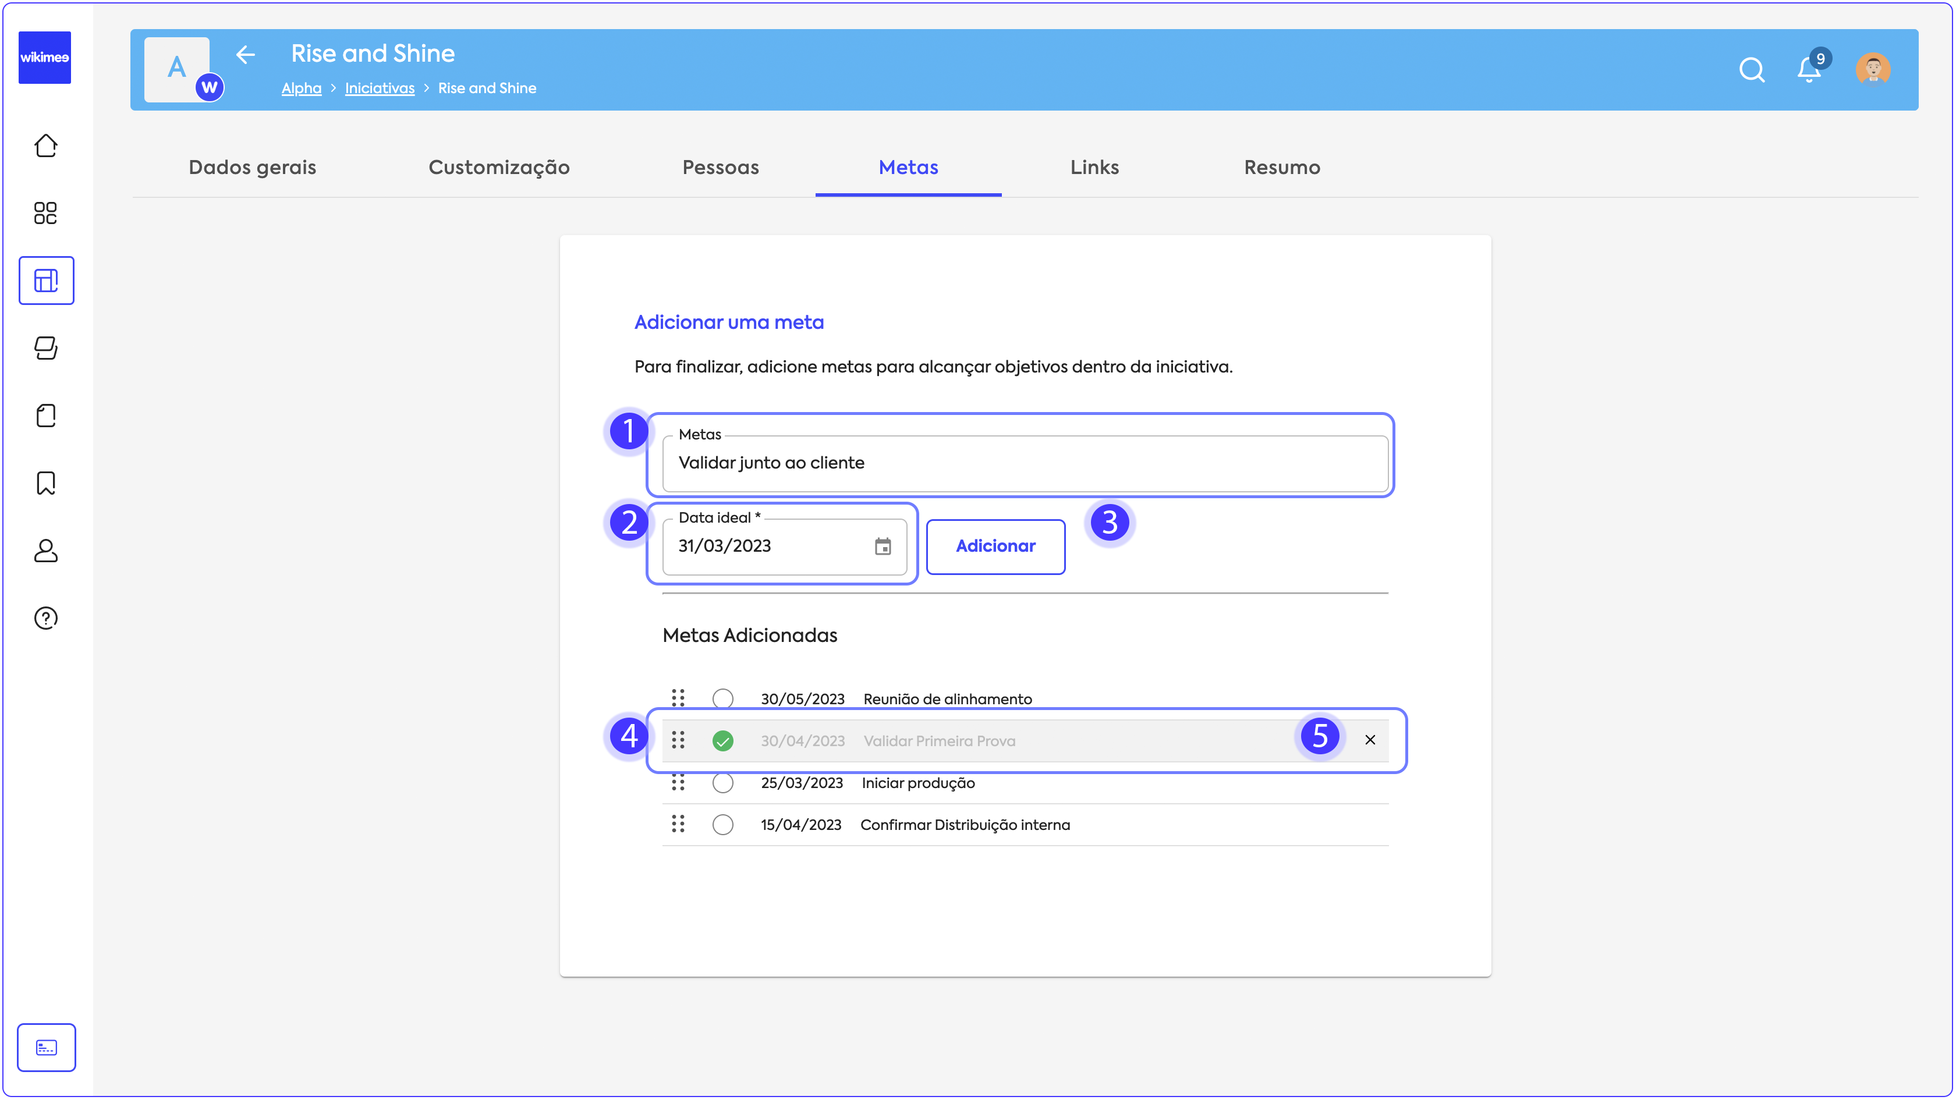Open the bookmark icon in sidebar
This screenshot has height=1100, width=1956.
45,483
